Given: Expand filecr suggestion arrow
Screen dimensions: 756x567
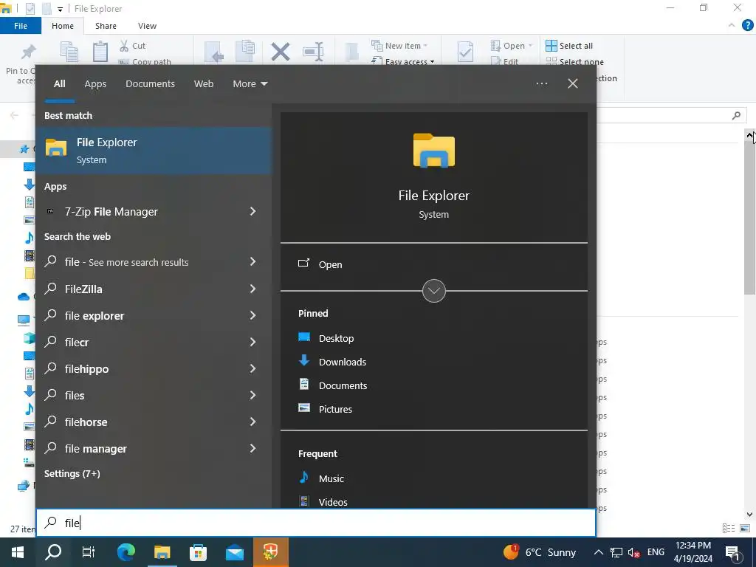Looking at the screenshot, I should [x=252, y=342].
